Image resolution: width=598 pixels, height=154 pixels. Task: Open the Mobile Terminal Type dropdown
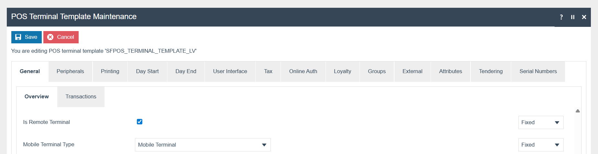[x=203, y=145]
